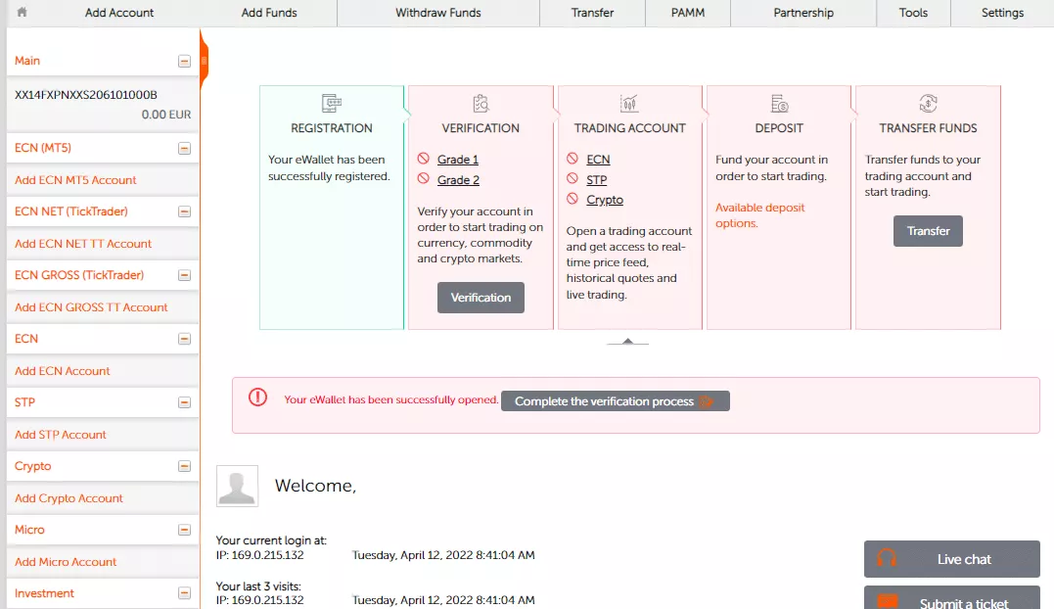1054x609 pixels.
Task: Open the Add Funds menu
Action: tap(269, 13)
